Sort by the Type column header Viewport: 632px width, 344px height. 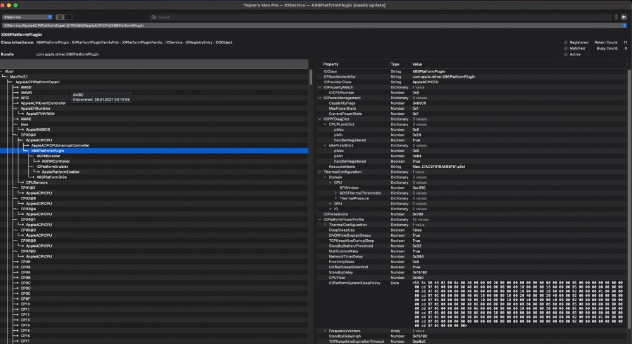click(399, 64)
